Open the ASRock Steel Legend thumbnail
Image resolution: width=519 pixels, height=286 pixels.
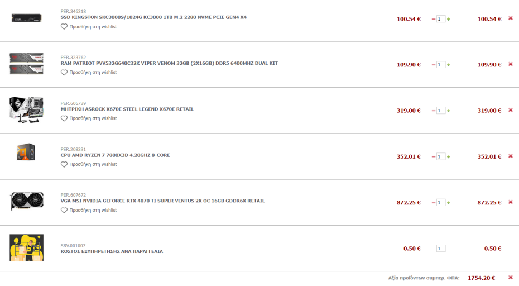(26, 109)
